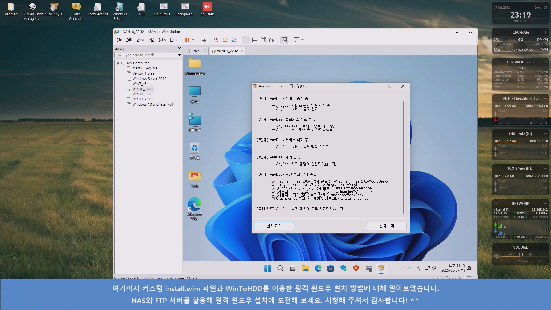Open Task View in guest taskbar

[x=292, y=268]
